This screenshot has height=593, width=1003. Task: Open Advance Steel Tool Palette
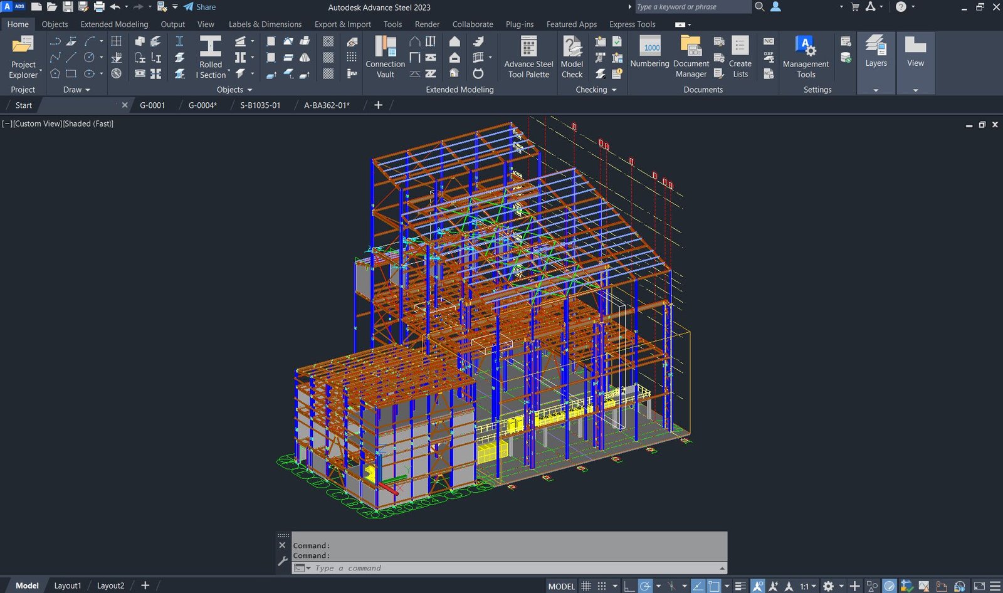(x=528, y=57)
